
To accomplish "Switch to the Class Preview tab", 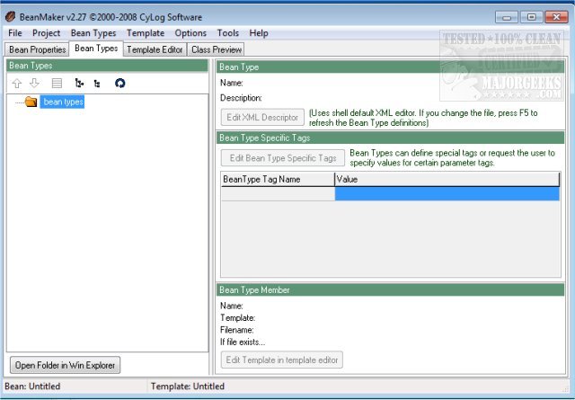I will [x=217, y=49].
